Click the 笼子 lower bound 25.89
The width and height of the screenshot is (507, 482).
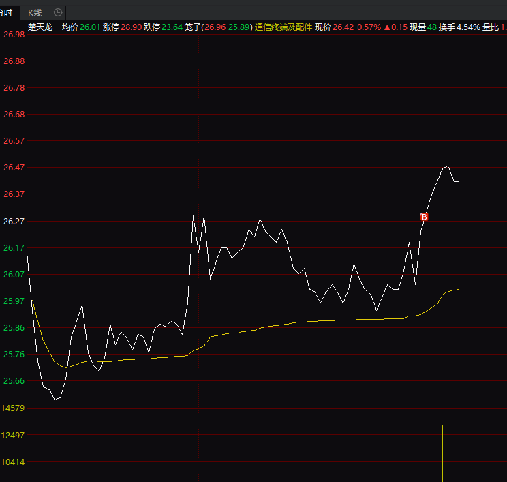[239, 27]
